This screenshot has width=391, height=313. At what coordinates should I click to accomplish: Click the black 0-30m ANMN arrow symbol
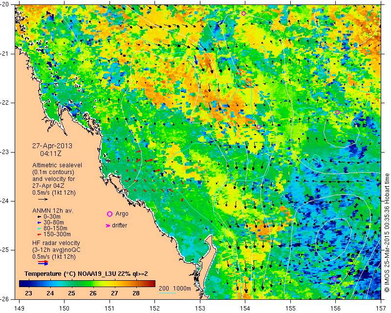(39, 217)
